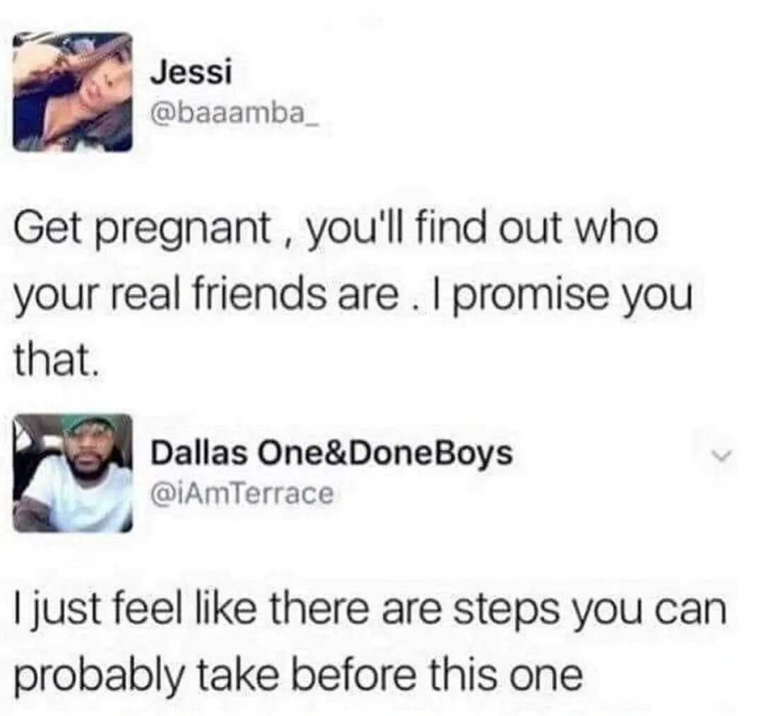The image size is (763, 716).
Task: Expand tweet options chevron beside Dallas One&DoneBoys
Action: tap(718, 456)
